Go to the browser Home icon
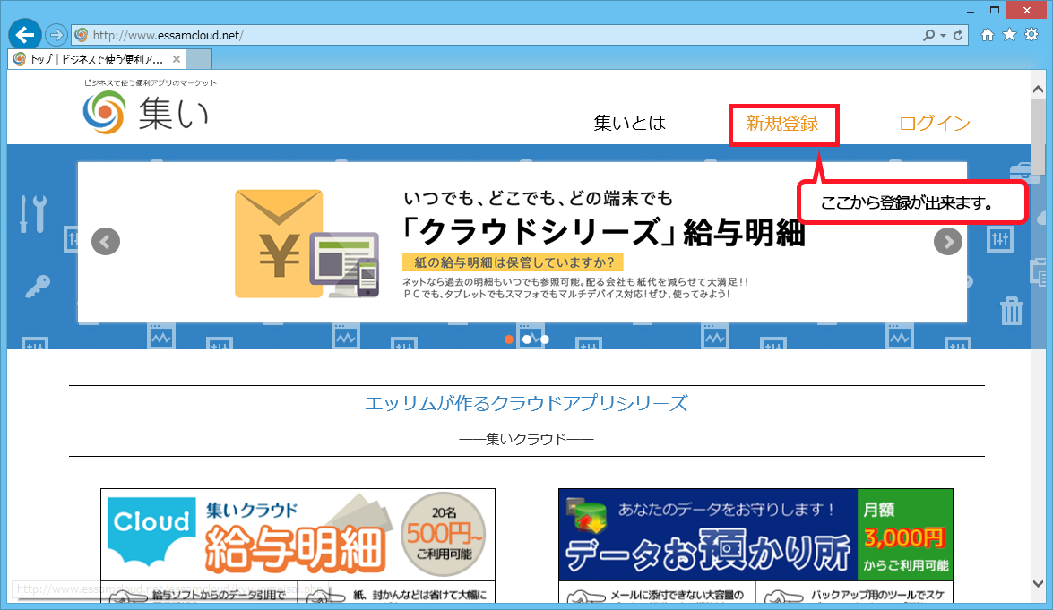The image size is (1053, 610). click(x=988, y=35)
